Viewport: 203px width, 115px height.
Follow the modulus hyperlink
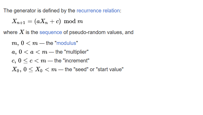pos(66,43)
